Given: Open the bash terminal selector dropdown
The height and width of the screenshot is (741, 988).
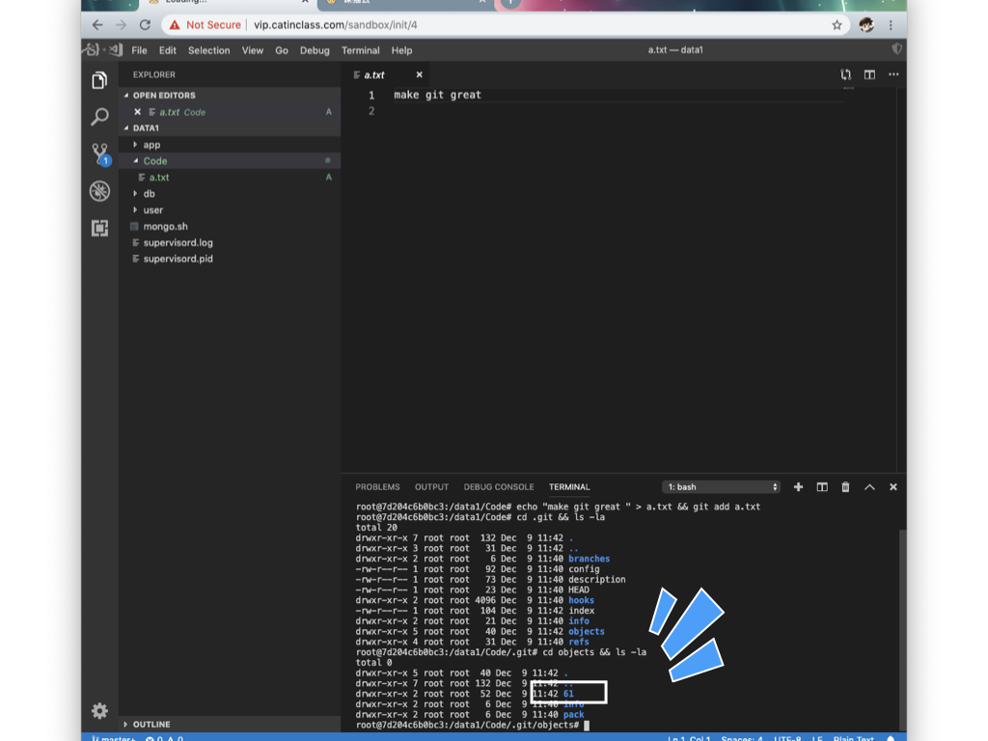Looking at the screenshot, I should click(721, 487).
